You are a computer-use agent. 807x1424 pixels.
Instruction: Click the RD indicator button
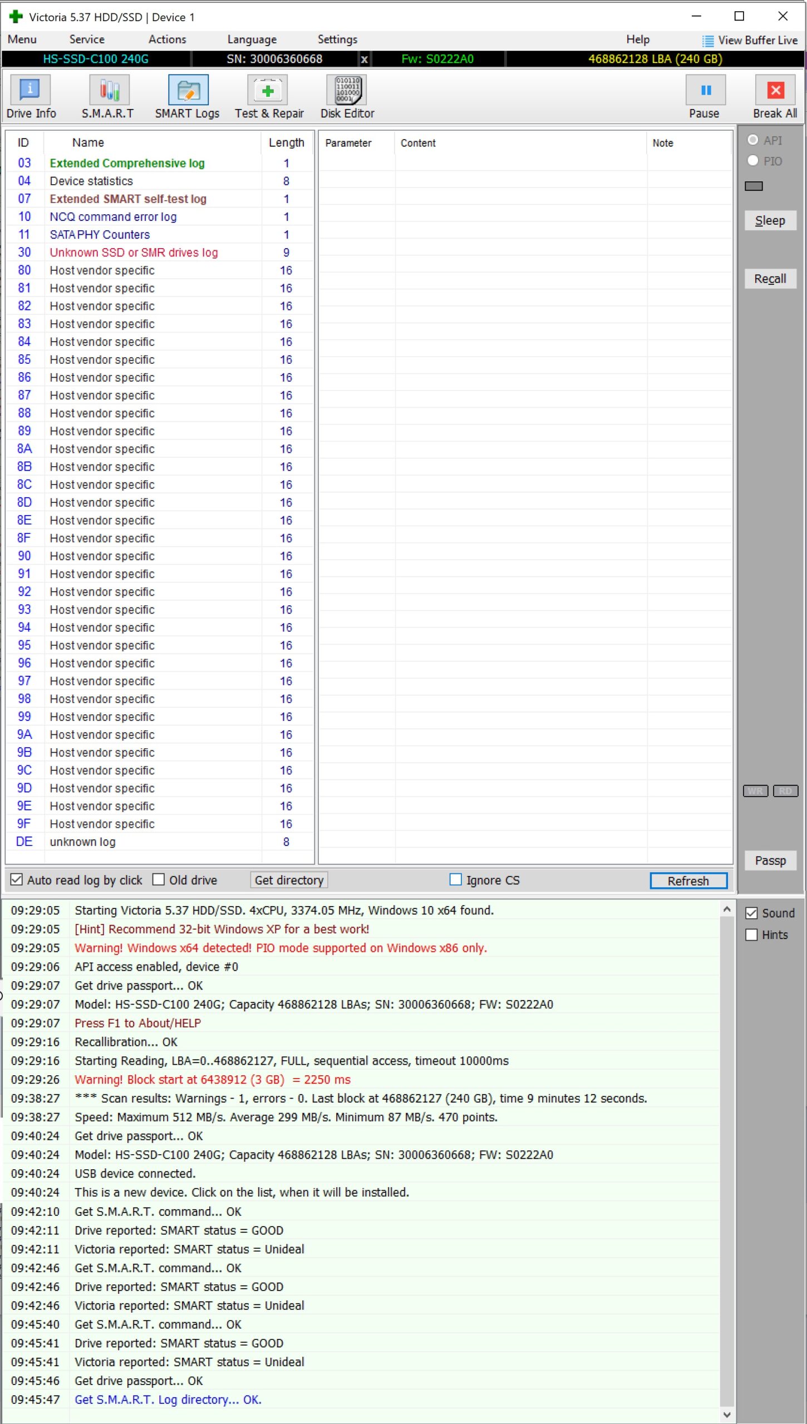coord(785,791)
